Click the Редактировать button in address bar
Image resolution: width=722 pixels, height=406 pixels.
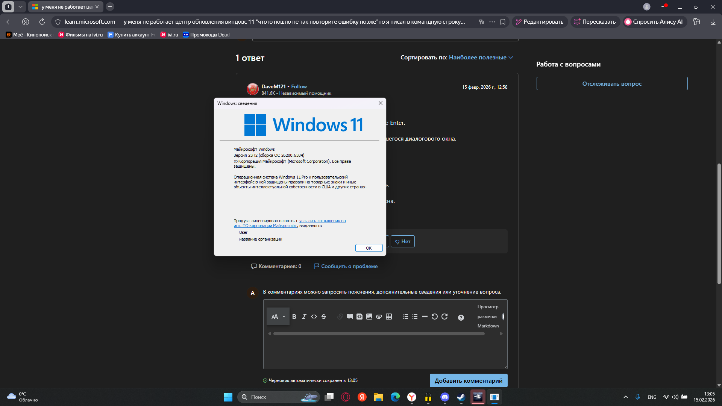[540, 22]
